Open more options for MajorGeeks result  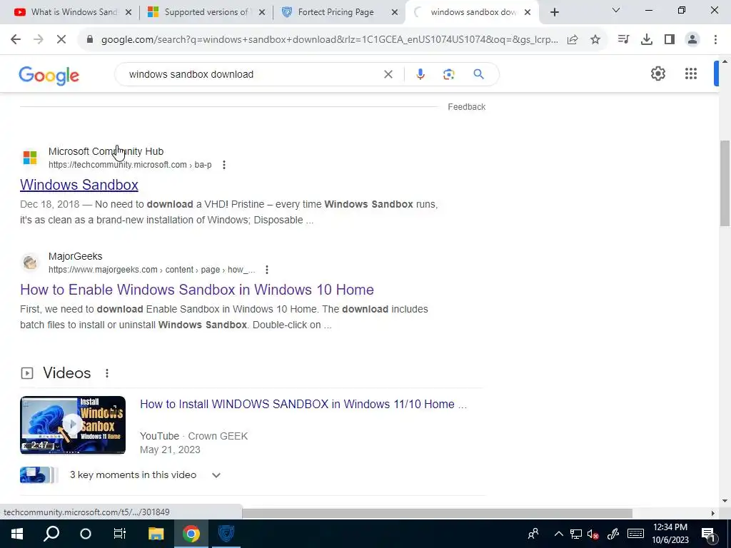[267, 270]
